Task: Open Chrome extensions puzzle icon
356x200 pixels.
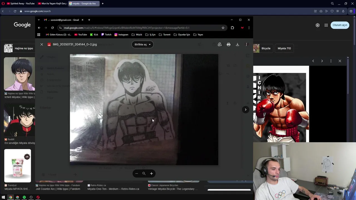Action: 233,28
